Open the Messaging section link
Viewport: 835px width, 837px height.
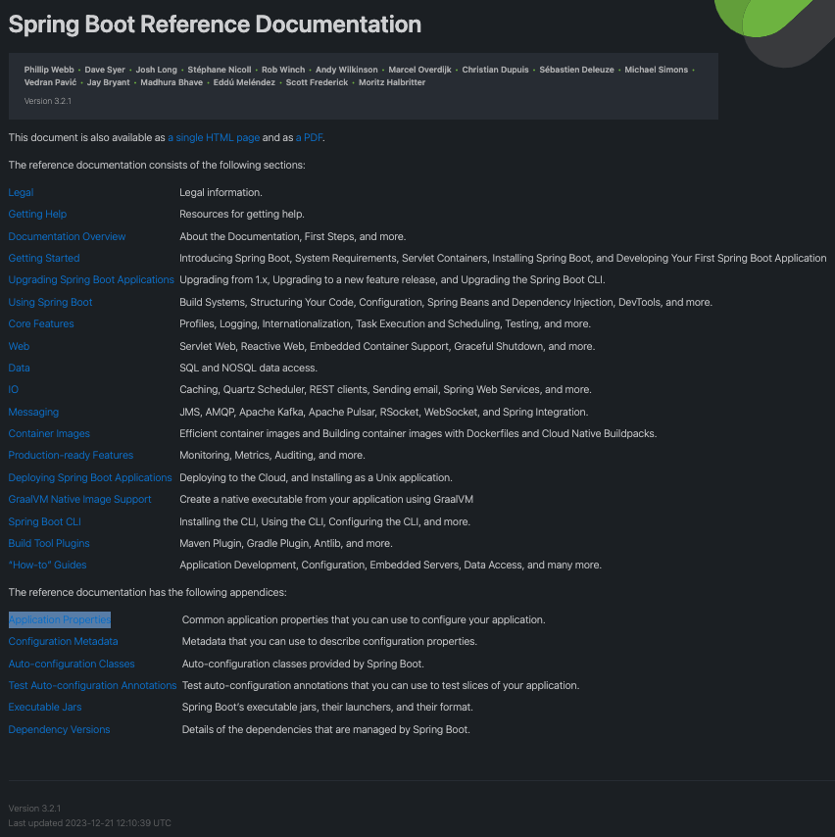[x=33, y=412]
